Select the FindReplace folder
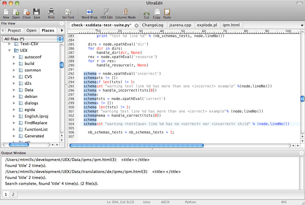Image resolution: width=305 pixels, height=205 pixels. 36,123
